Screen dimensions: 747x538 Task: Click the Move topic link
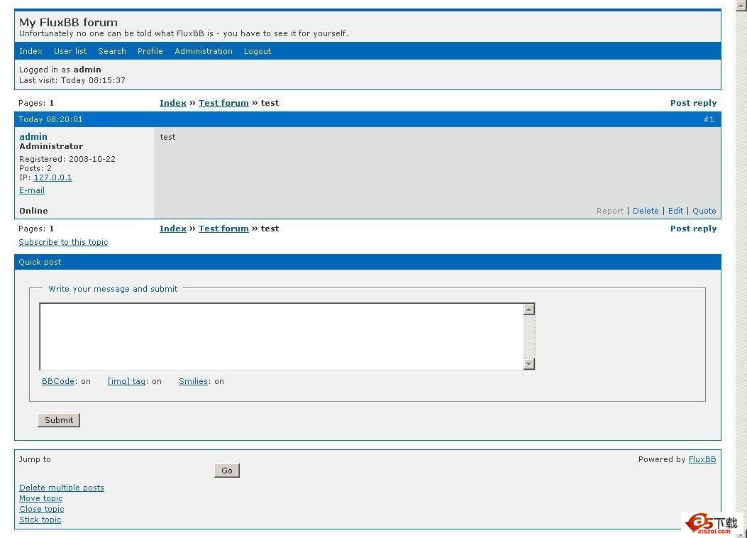pos(41,498)
